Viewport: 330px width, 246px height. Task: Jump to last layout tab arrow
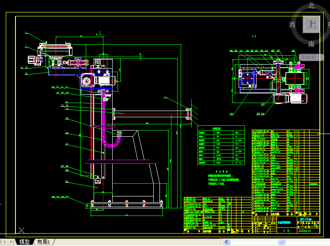tap(12, 242)
